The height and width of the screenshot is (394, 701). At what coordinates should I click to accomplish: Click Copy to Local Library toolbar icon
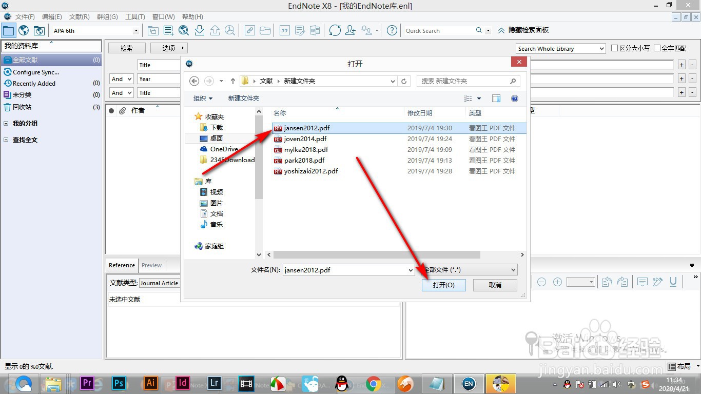(153, 30)
